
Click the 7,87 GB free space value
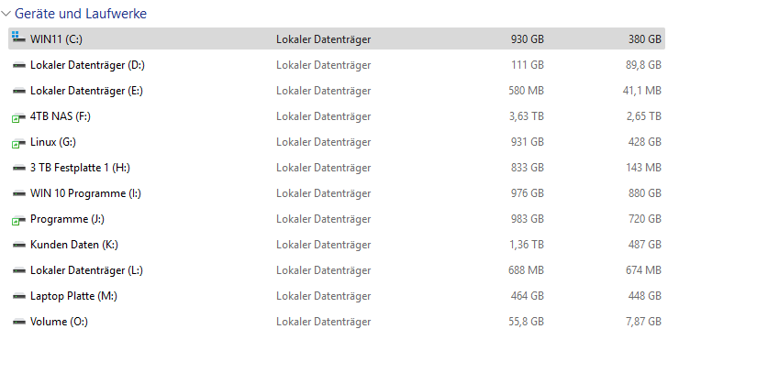tap(640, 322)
